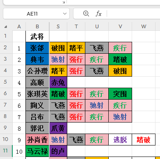This screenshot has height=159, width=160.
Task: Click 踏平 cell in 公孙瓒 row
Action: 58,71
